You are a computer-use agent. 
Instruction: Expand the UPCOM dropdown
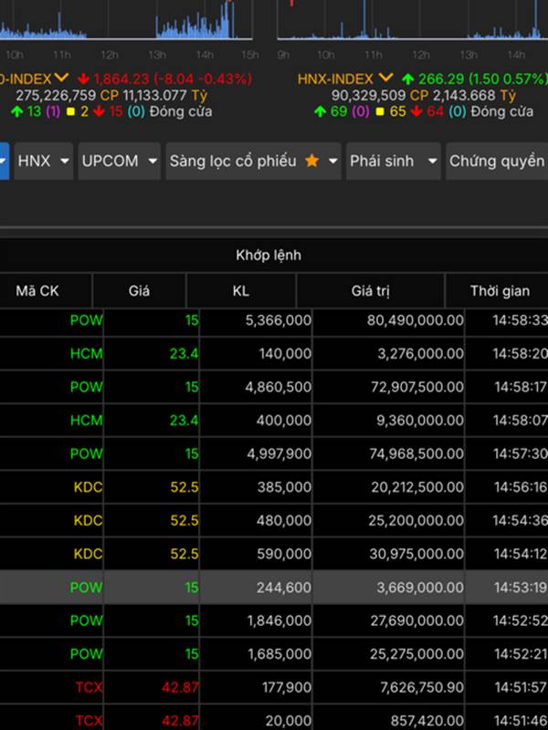(119, 161)
